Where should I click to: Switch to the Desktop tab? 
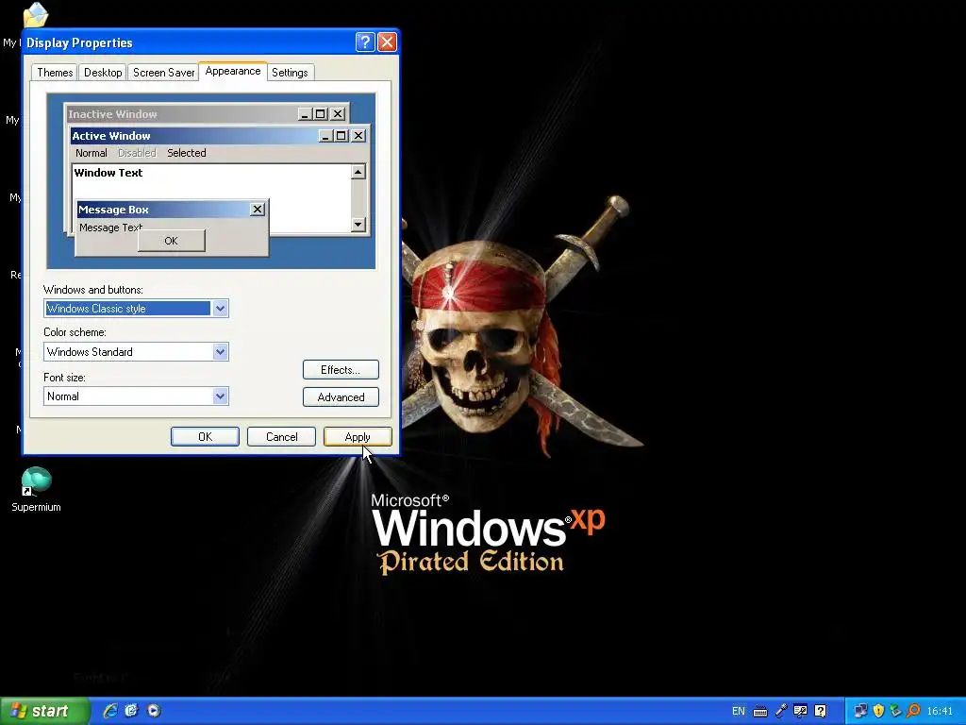pyautogui.click(x=103, y=72)
